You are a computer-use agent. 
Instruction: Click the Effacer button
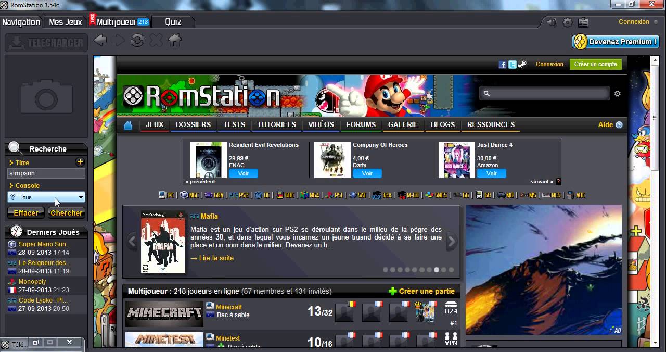(x=26, y=213)
